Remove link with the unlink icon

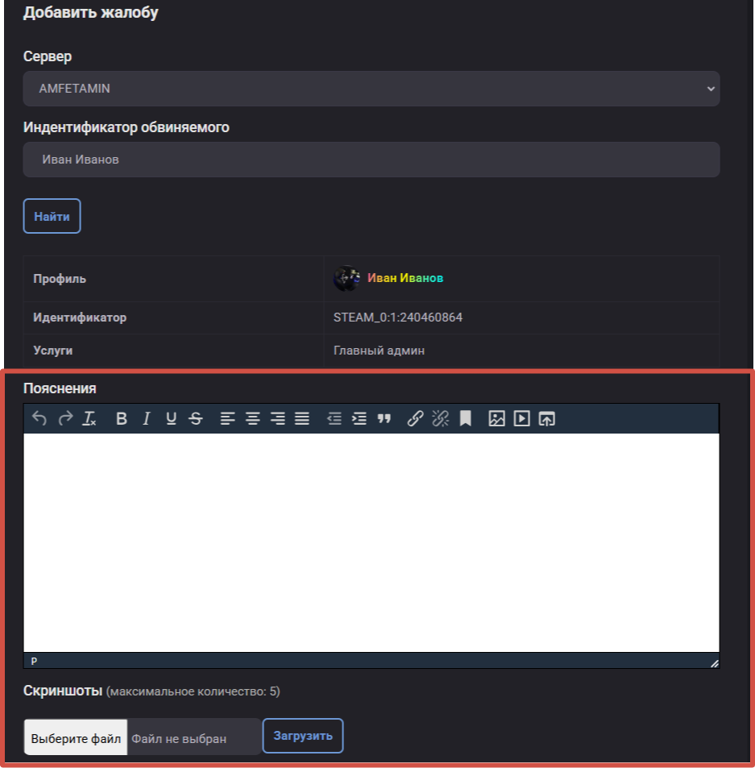pos(440,419)
